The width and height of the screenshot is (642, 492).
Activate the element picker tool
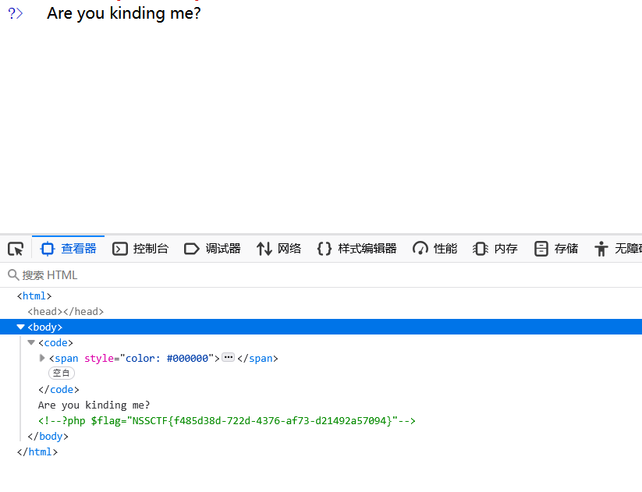tap(16, 249)
